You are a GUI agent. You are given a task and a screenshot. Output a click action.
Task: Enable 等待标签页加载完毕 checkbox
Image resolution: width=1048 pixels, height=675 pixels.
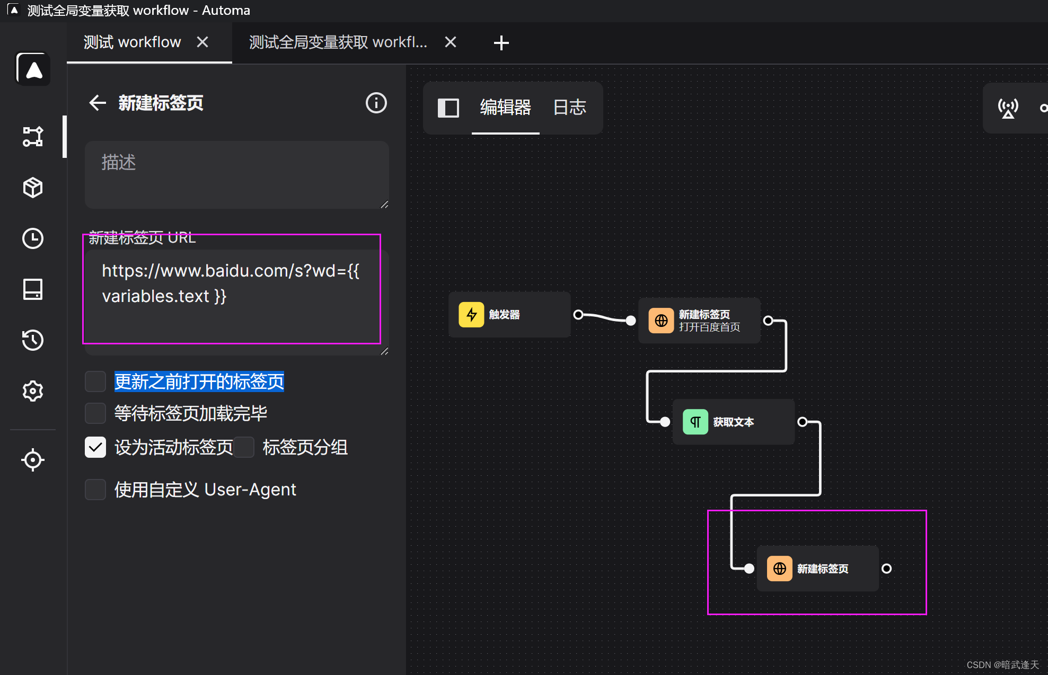(95, 413)
